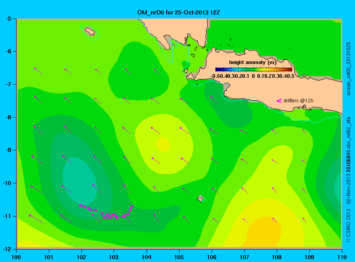Click the x-axis label 105

pyautogui.click(x=179, y=257)
